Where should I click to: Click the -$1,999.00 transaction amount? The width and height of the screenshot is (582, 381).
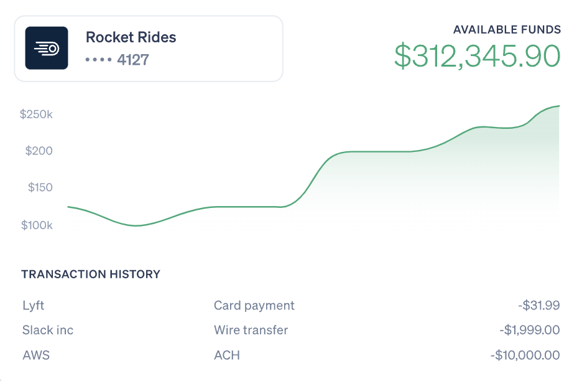(x=529, y=331)
